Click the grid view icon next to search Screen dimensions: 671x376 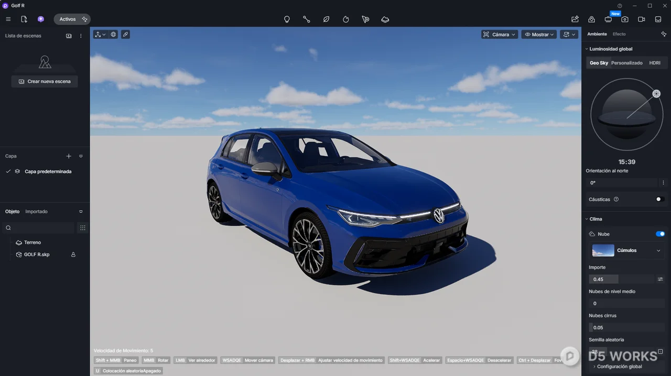pyautogui.click(x=82, y=228)
